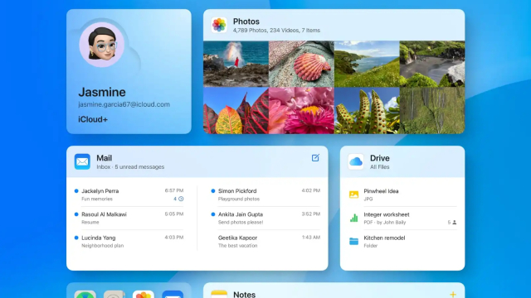Open the red and yellow leaves photo
Screen dimensions: 531x298
pyautogui.click(x=236, y=110)
